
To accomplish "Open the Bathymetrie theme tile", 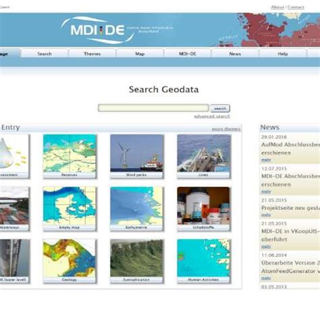I will pyautogui.click(x=136, y=209).
